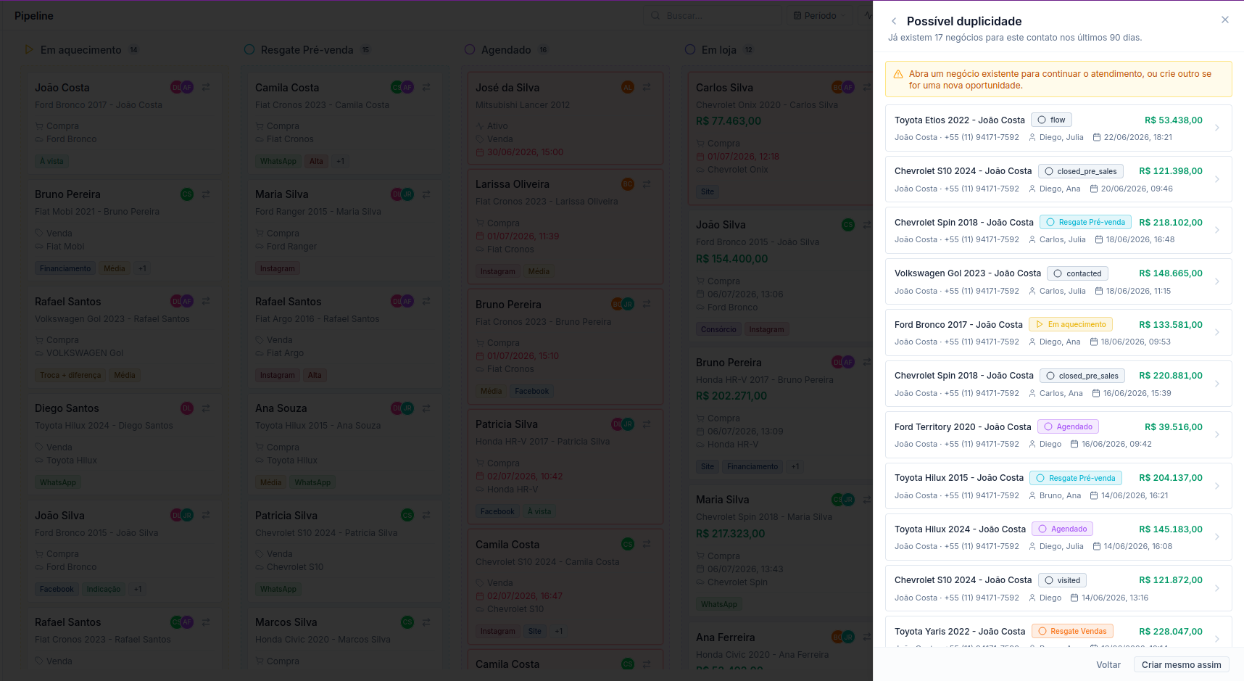Click the swap icon on Rafael Santos's Fiat Argo card
Screen dimensions: 1244x681
tap(426, 301)
